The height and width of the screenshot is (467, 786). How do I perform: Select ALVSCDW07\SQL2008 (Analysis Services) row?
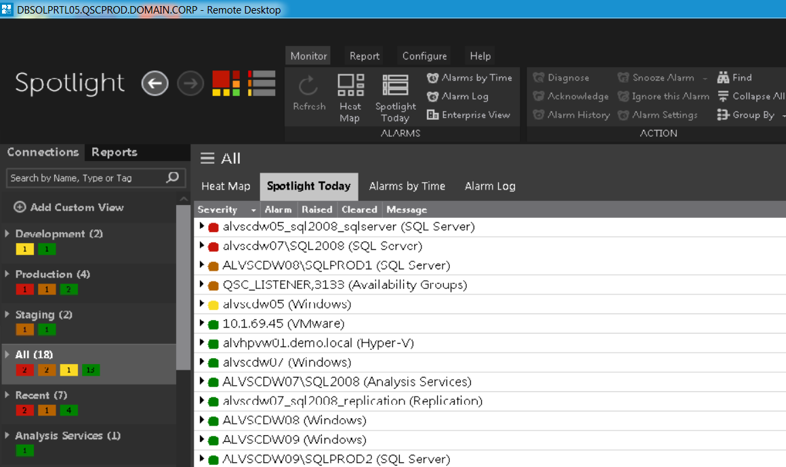pyautogui.click(x=490, y=382)
